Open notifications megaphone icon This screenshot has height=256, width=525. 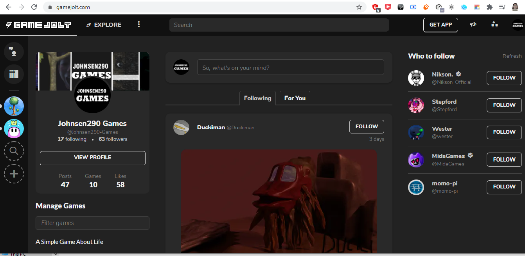click(x=473, y=25)
